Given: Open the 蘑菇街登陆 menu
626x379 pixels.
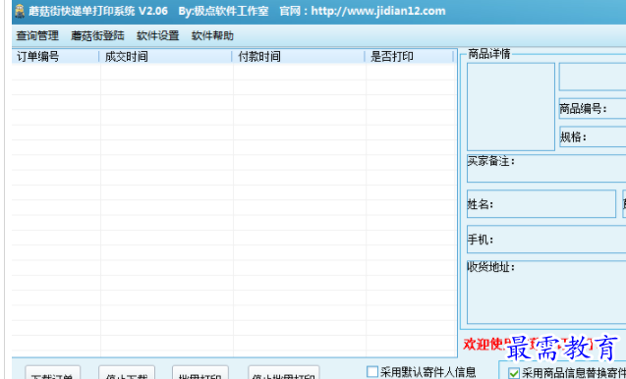Looking at the screenshot, I should [97, 35].
